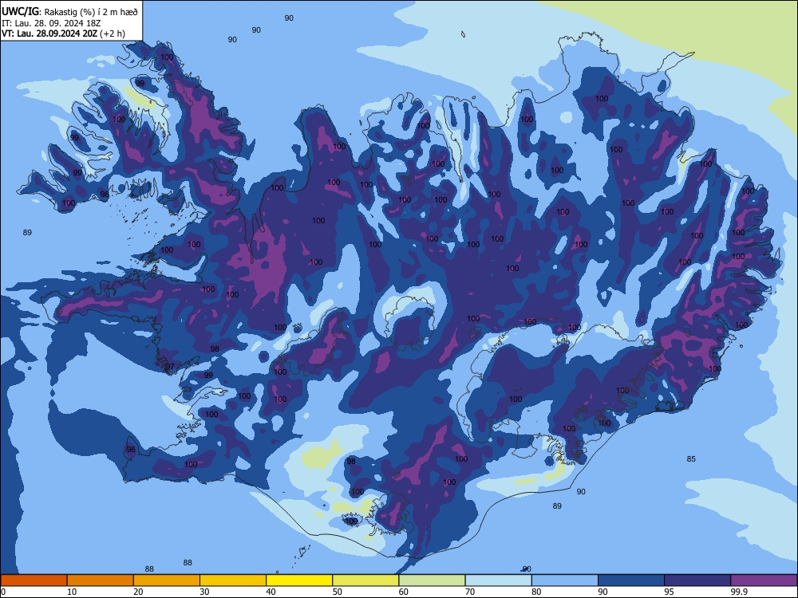Image resolution: width=798 pixels, height=598 pixels.
Task: Click the title text 'Rakastig (%) í 2 m hæð'
Action: click(91, 12)
